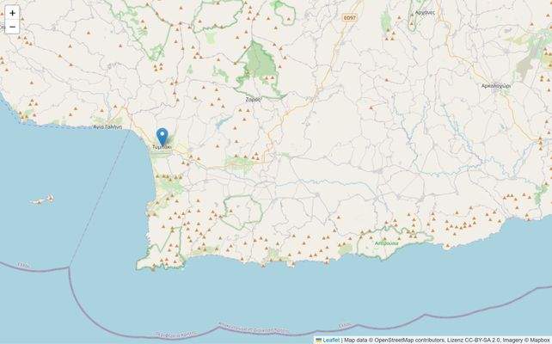Image resolution: width=552 pixels, height=344 pixels.
Task: Open the CC-BY-SA 2.0 license link
Action: [x=480, y=340]
